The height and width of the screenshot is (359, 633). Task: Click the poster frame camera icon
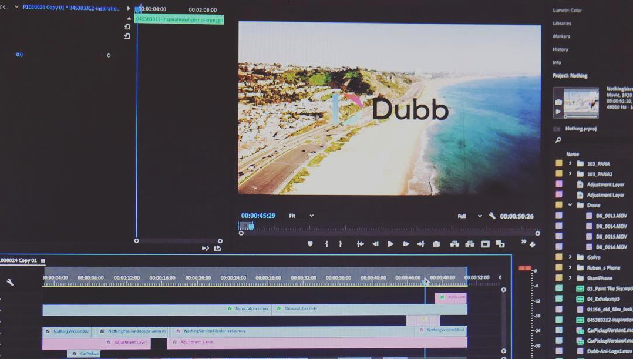click(x=558, y=102)
